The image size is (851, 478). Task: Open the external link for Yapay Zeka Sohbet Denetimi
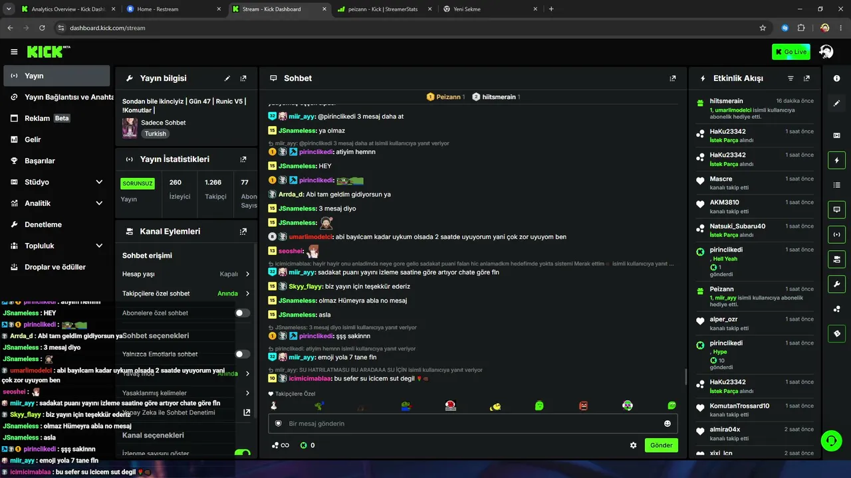pyautogui.click(x=247, y=412)
